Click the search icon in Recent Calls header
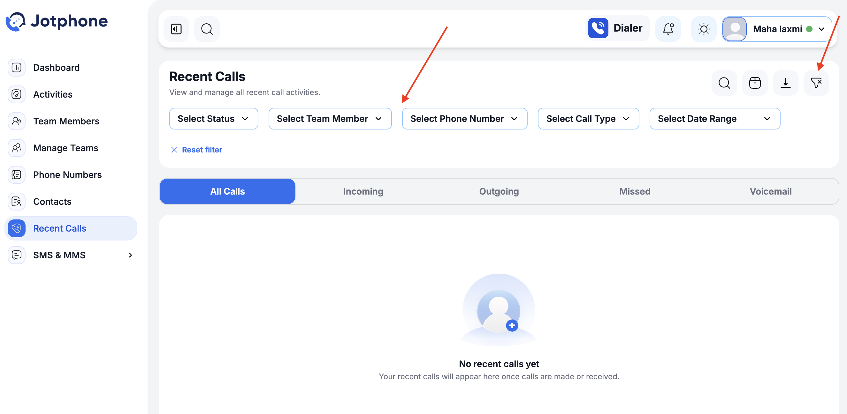 [724, 83]
